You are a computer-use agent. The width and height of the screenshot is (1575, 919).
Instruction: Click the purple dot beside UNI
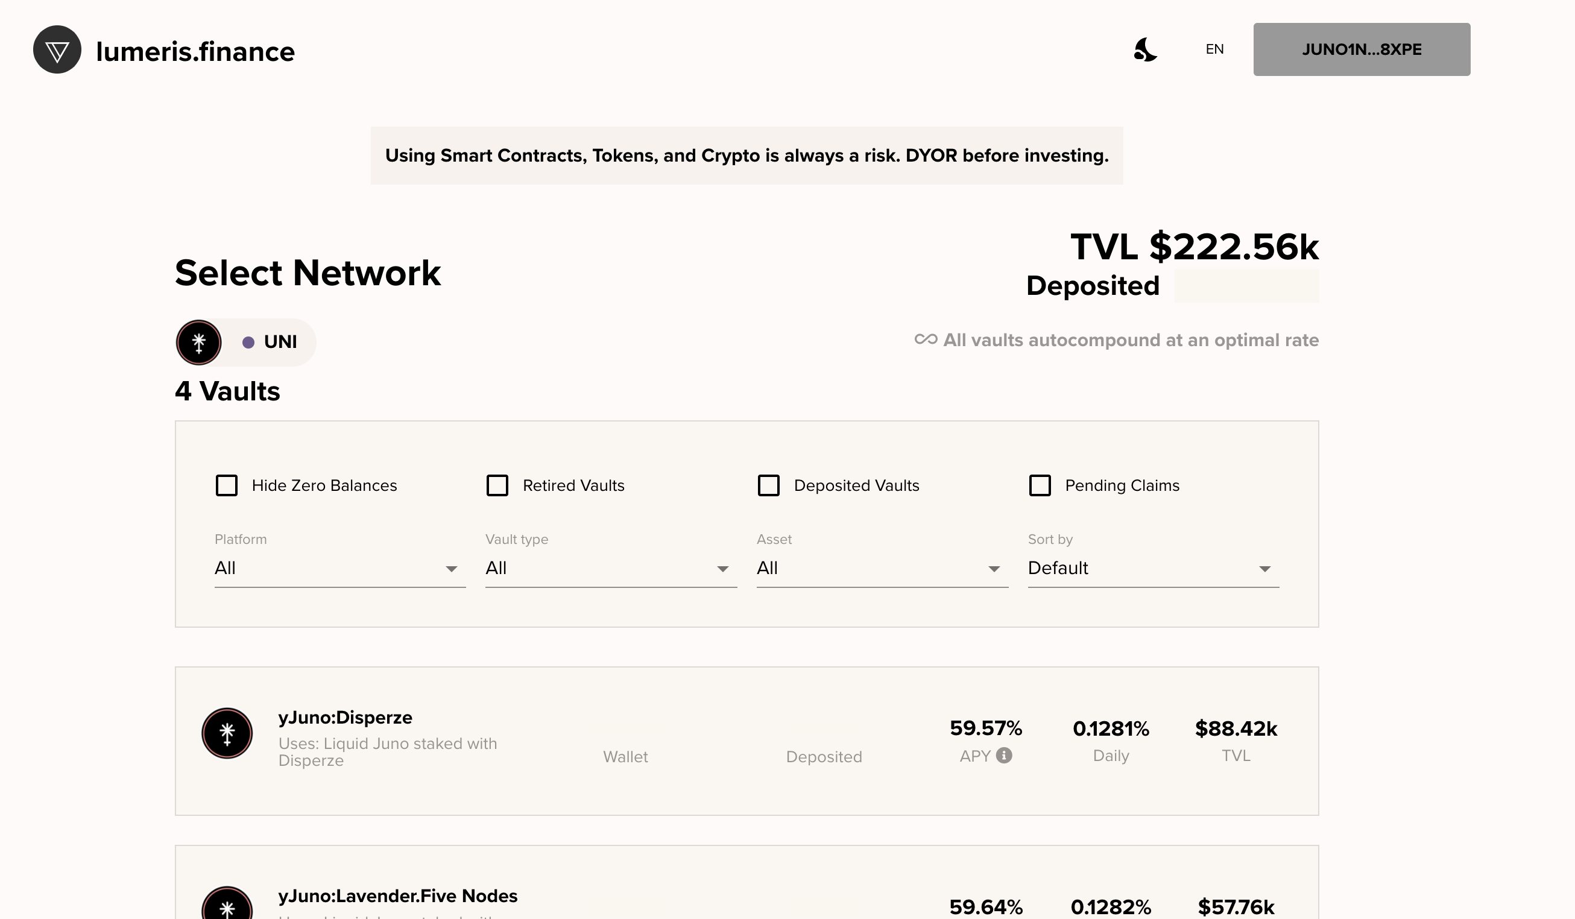(248, 343)
